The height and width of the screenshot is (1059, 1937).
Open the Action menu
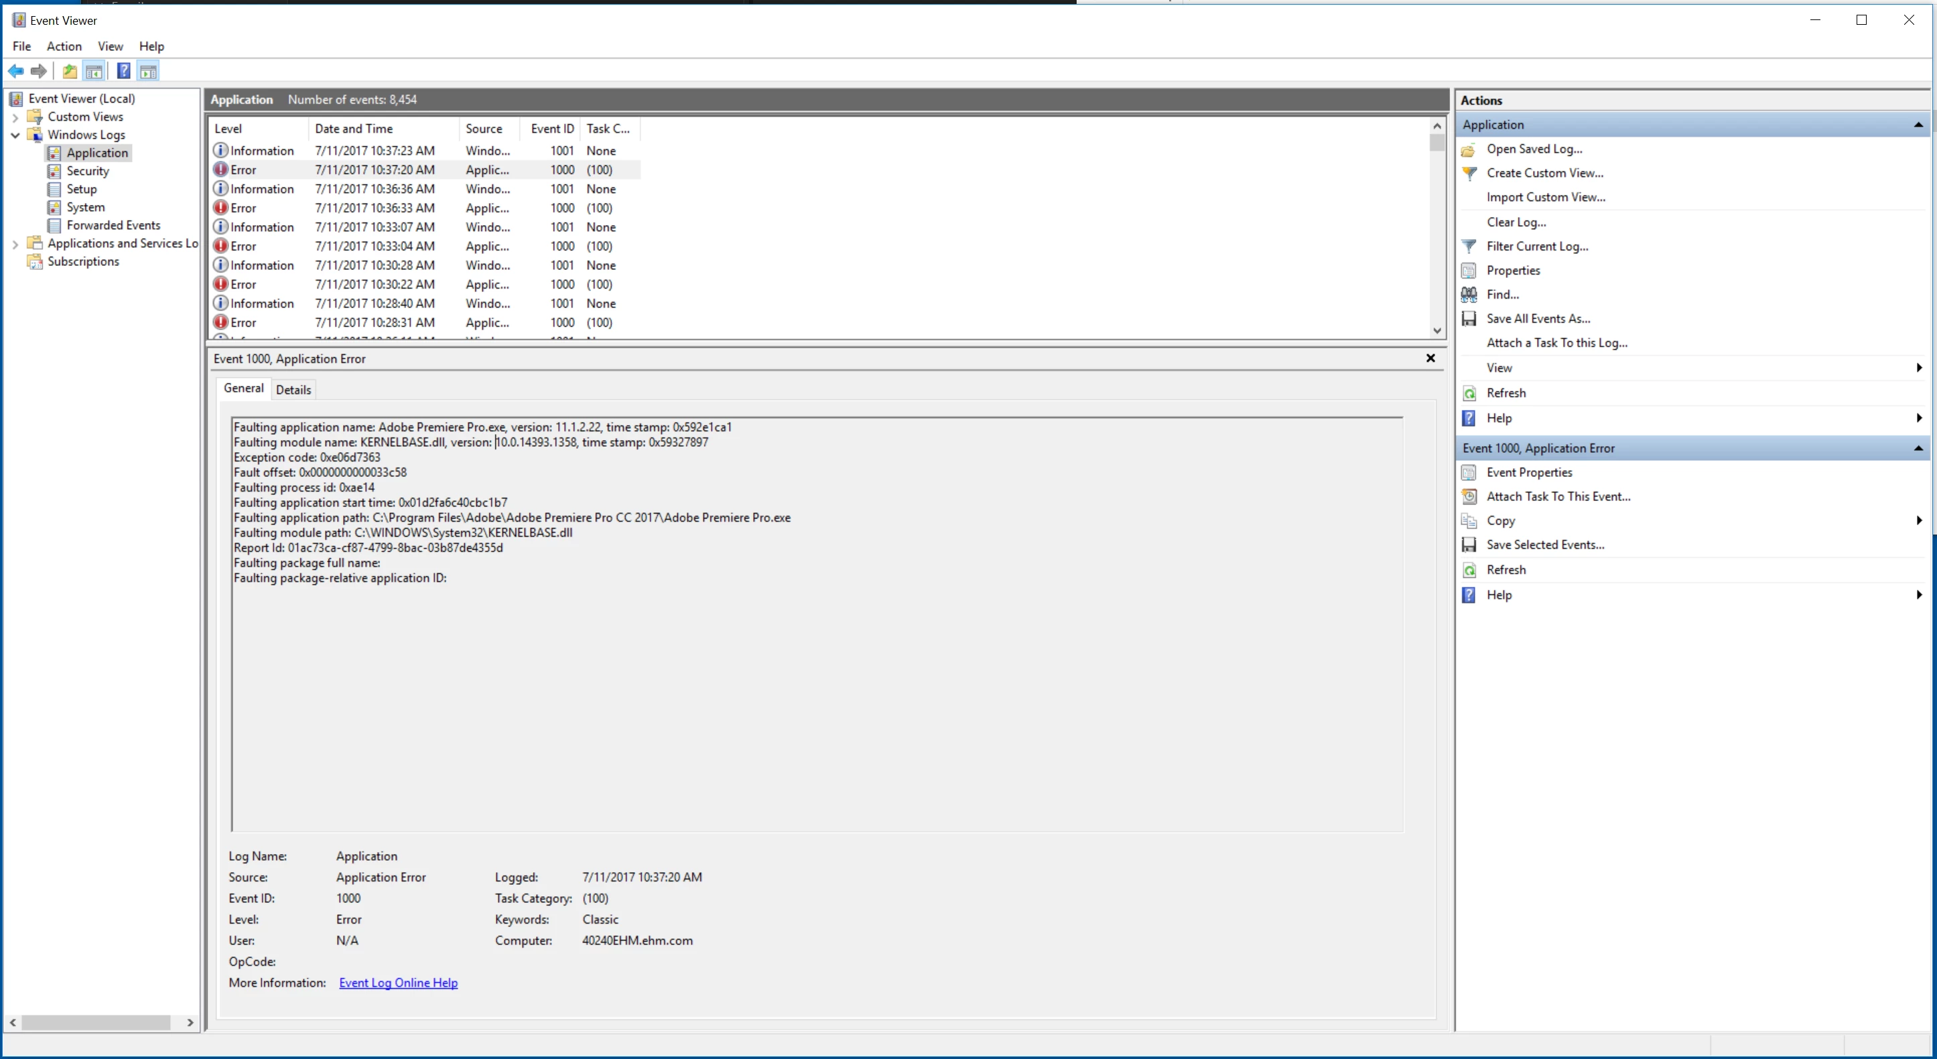(x=64, y=47)
